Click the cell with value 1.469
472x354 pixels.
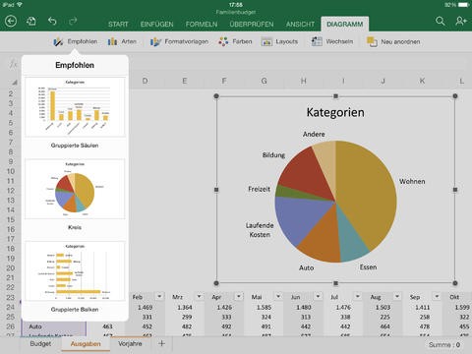145,308
